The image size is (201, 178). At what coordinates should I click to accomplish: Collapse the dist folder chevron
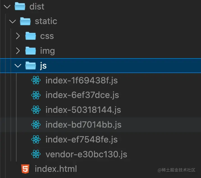[7, 7]
